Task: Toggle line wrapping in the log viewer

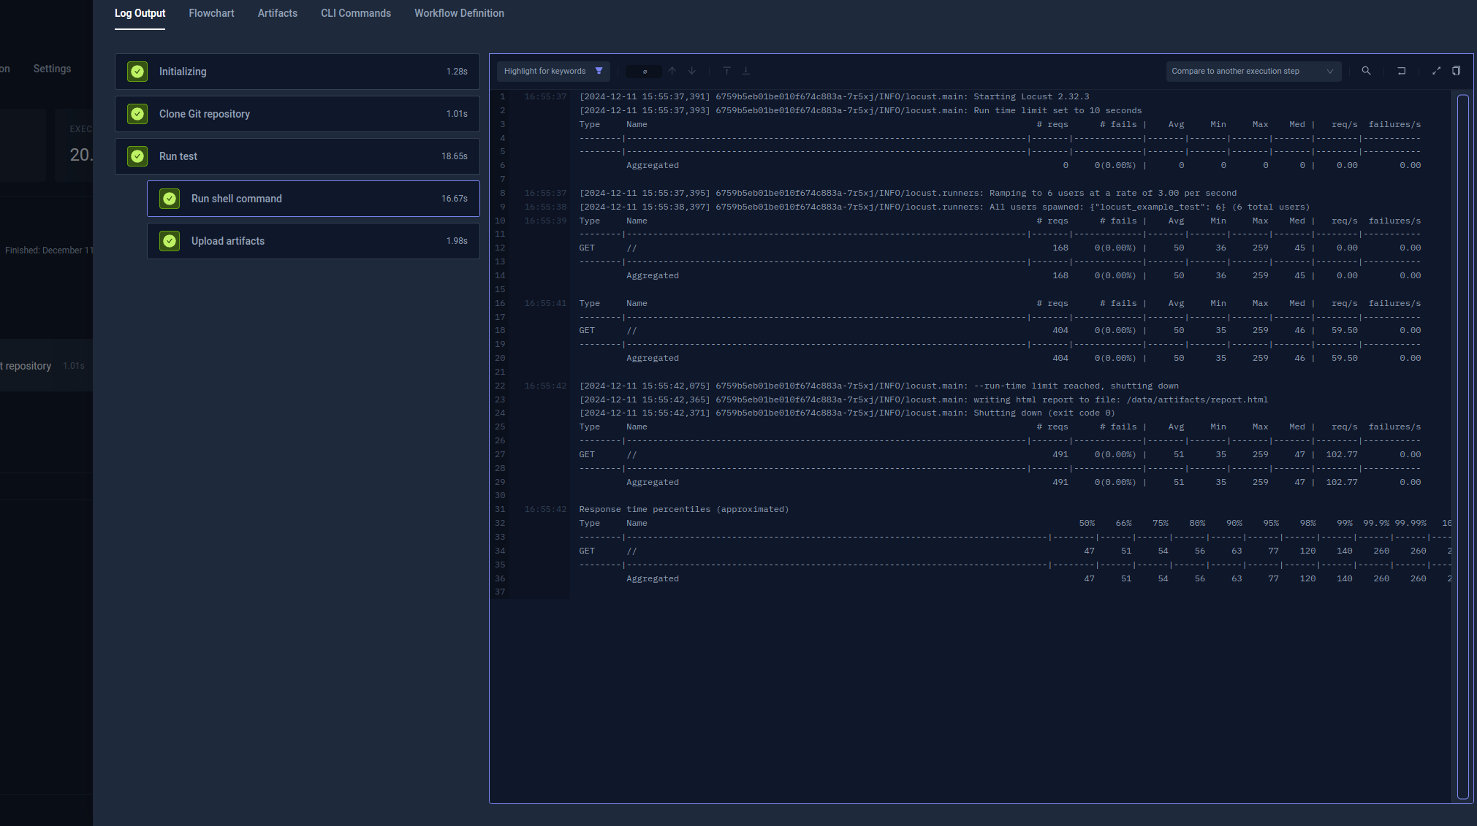Action: click(1402, 71)
